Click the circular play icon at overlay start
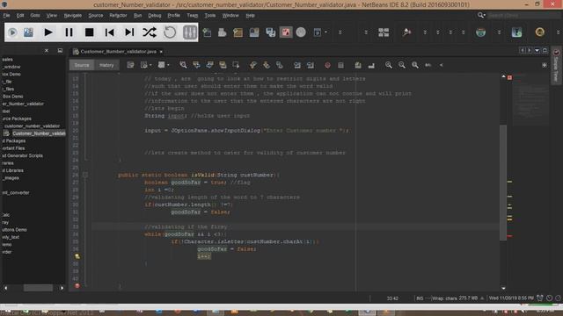Viewport: 563px width, 316px height. pyautogui.click(x=12, y=32)
